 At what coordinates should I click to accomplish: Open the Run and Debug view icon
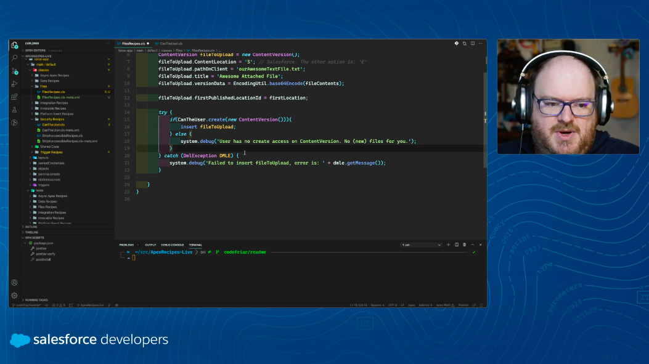pos(15,84)
